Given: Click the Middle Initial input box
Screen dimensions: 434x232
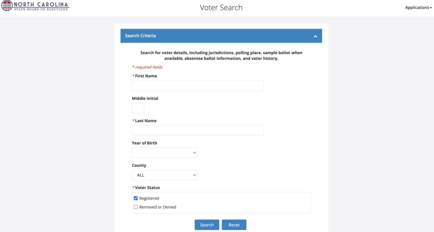Looking at the screenshot, I should pyautogui.click(x=138, y=108).
